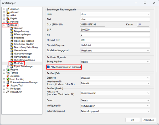Click the Produktion tree icon
This screenshot has height=125, width=159.
click(8, 89)
